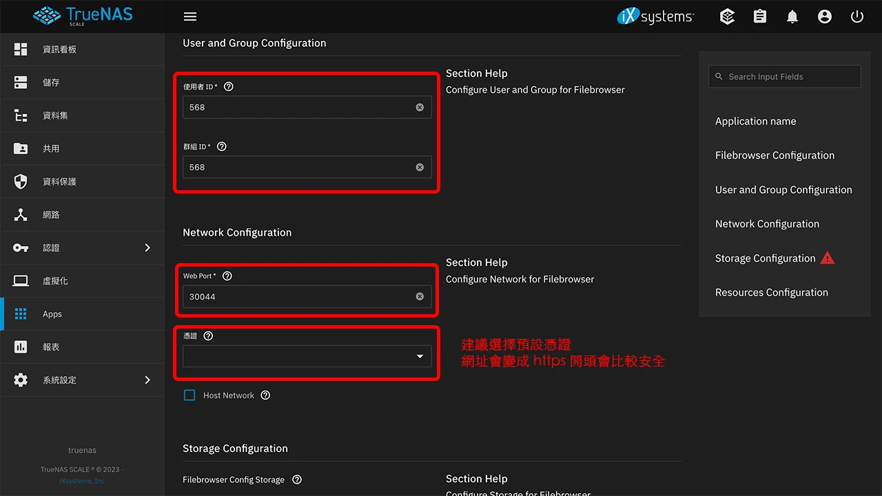Open the 虛擬化 virtualization section

tap(58, 280)
